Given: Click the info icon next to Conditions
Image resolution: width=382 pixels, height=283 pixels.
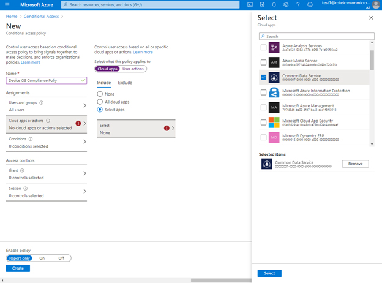Looking at the screenshot, I should point(31,139).
